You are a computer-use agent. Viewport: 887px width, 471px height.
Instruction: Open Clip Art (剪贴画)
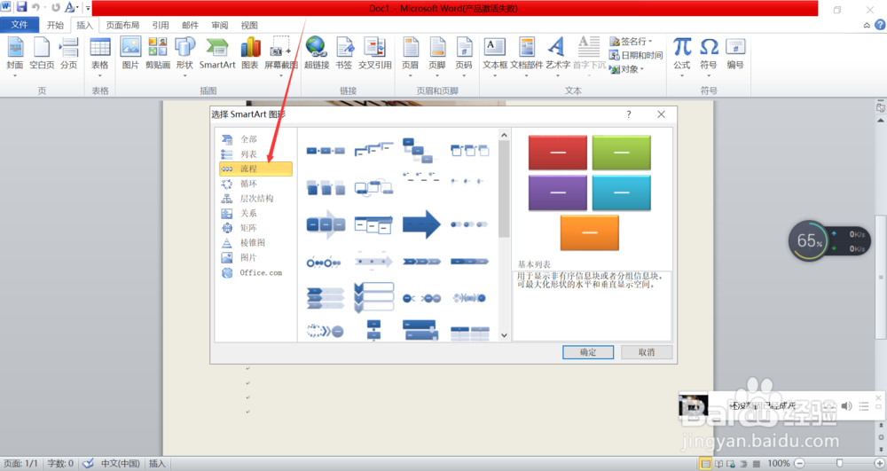tap(158, 54)
